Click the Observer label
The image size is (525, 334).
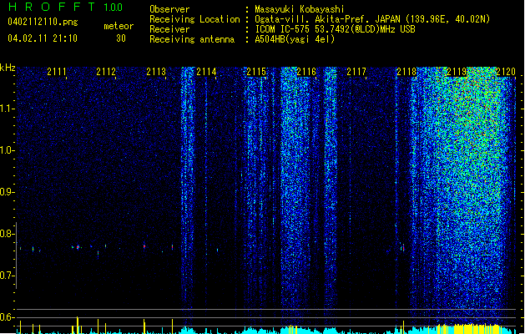pyautogui.click(x=169, y=9)
